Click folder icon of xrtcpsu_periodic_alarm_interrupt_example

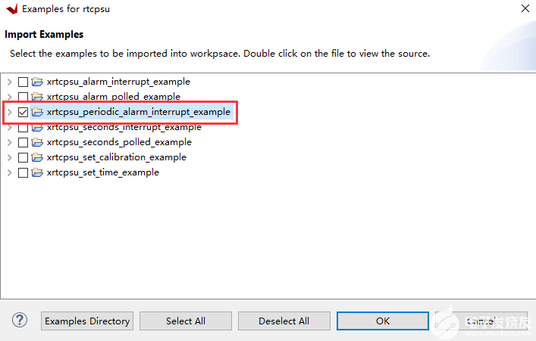tap(37, 112)
